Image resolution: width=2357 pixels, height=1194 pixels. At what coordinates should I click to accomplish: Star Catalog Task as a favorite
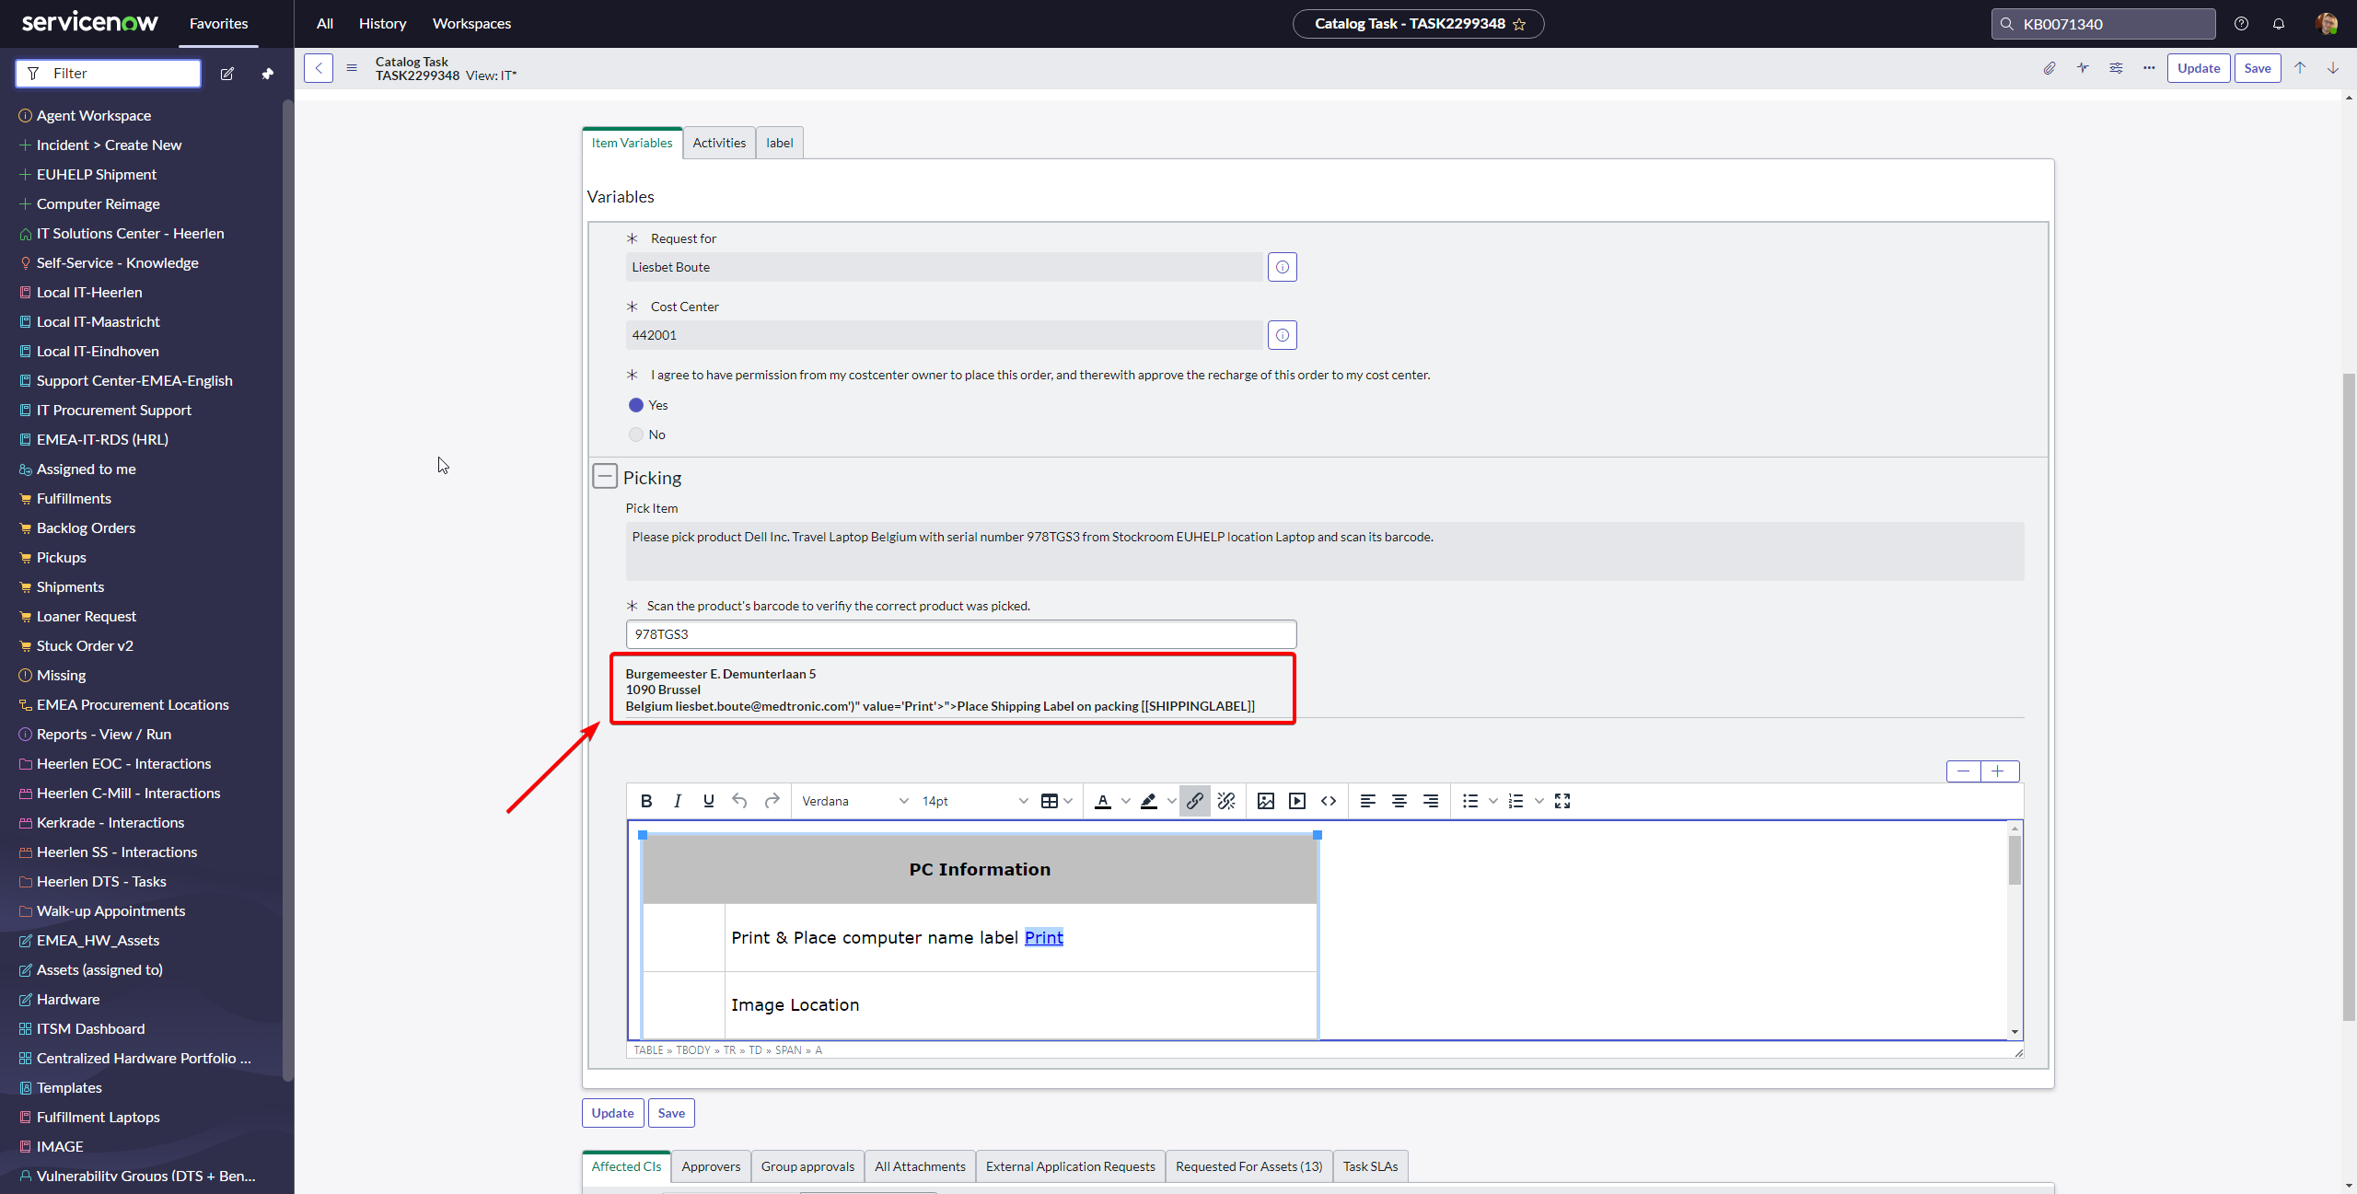1519,24
